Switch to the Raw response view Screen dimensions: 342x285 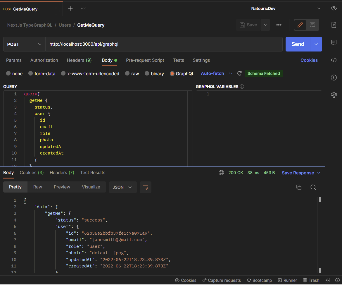tap(37, 187)
